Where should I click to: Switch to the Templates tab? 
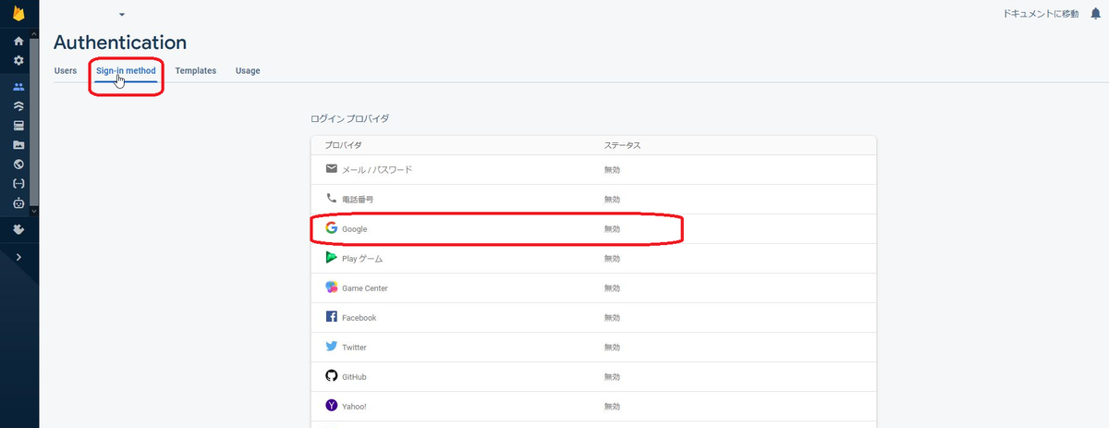point(196,70)
